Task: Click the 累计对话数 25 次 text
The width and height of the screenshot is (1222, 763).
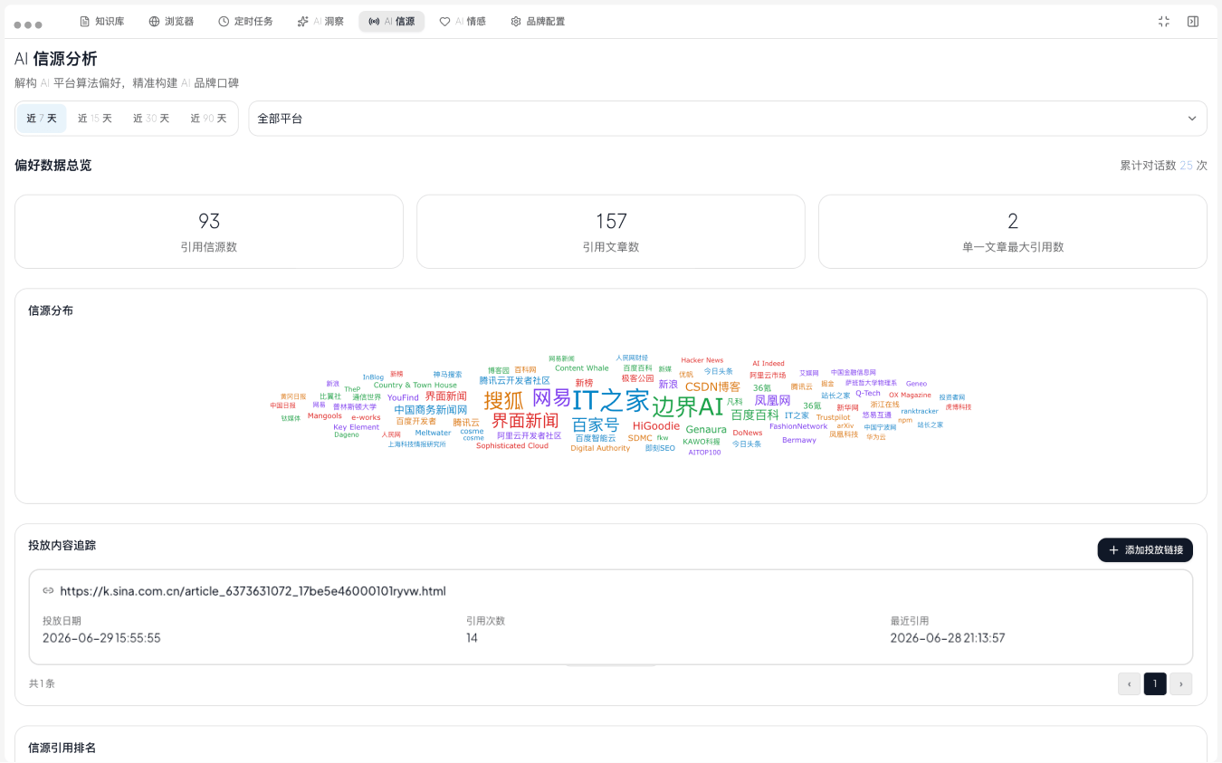Action: (x=1164, y=166)
